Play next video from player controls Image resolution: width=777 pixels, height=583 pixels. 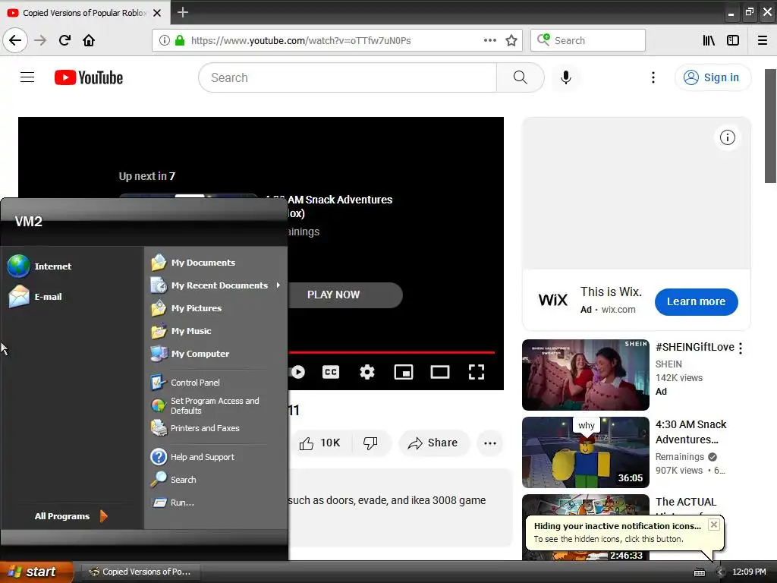coord(297,372)
